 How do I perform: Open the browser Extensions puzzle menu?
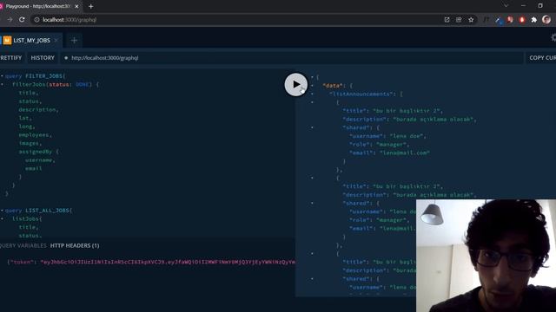point(534,20)
